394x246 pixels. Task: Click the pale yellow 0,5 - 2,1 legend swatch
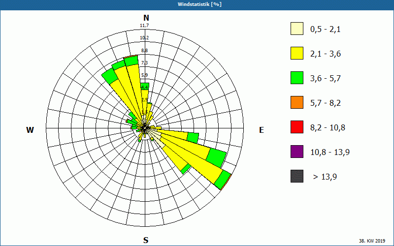[297, 29]
